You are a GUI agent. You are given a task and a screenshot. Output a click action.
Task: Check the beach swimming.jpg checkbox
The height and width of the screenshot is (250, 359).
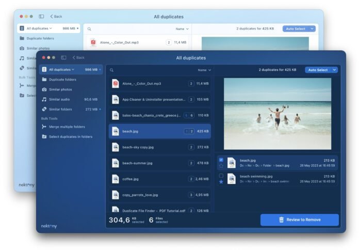point(221,176)
